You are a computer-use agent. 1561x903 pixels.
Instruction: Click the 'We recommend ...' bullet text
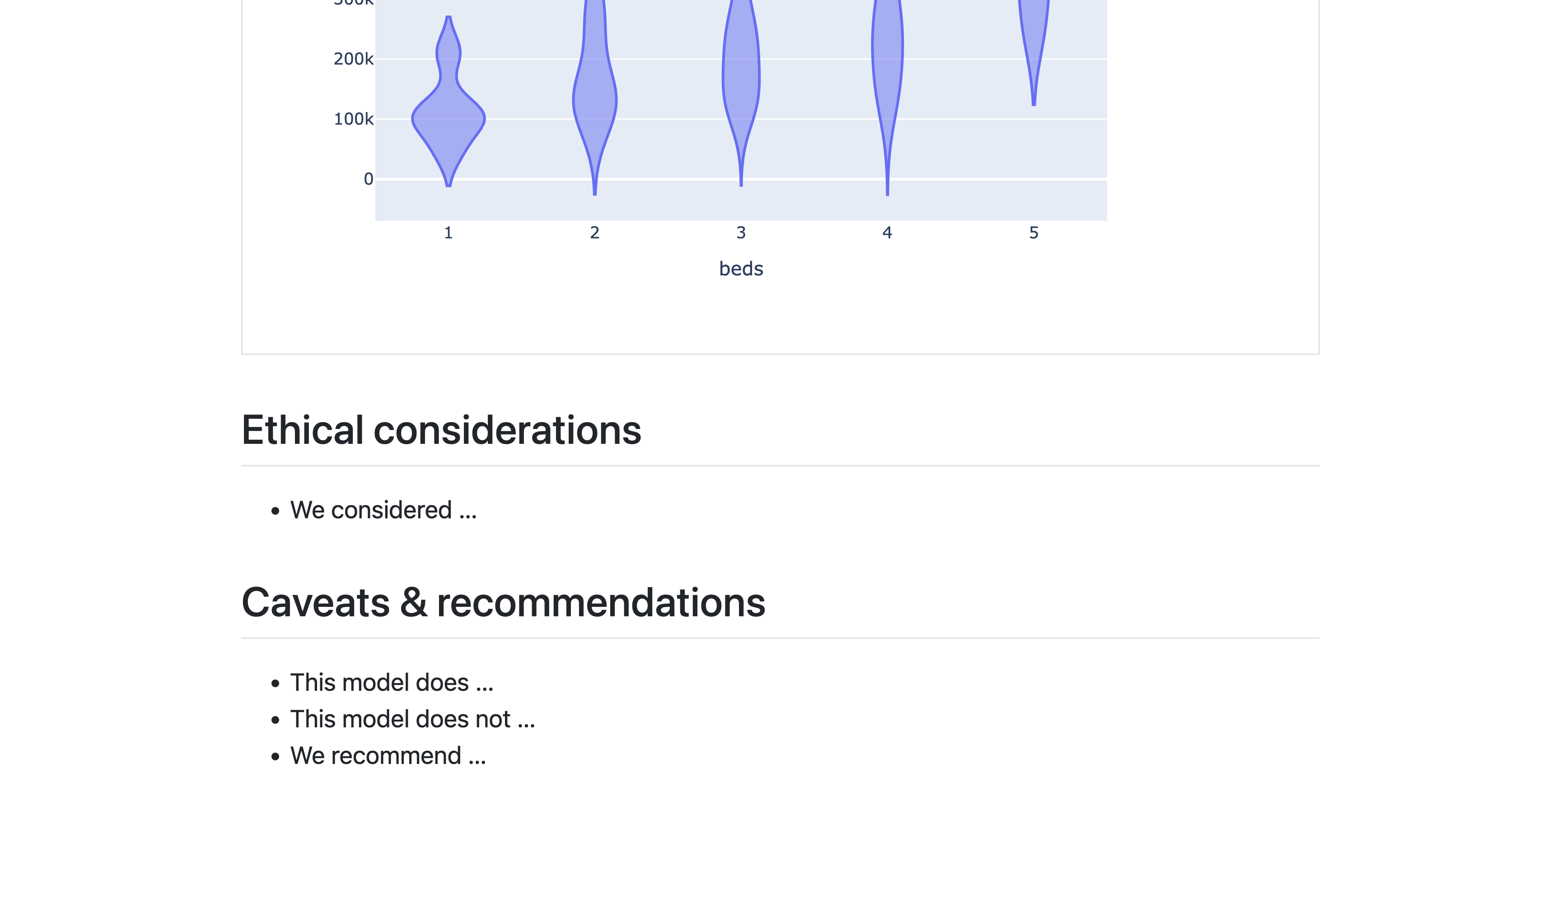click(388, 756)
